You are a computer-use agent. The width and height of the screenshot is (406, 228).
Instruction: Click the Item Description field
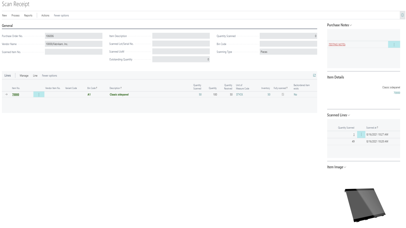tap(181, 36)
